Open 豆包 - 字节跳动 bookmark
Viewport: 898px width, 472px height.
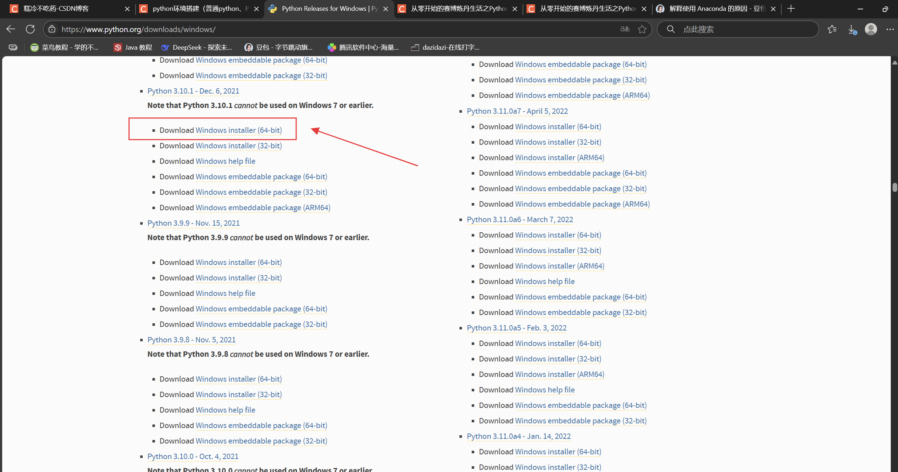(278, 47)
